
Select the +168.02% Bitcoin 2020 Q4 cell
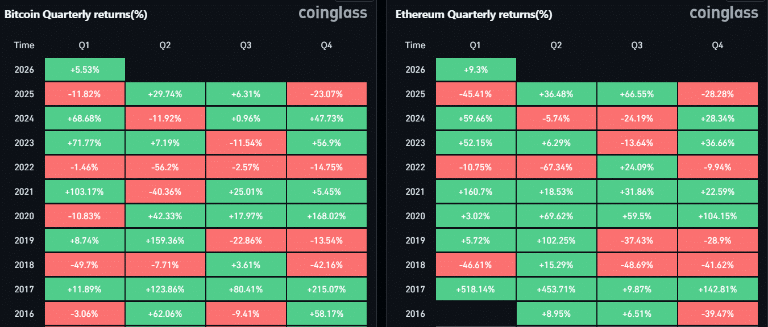pos(327,216)
